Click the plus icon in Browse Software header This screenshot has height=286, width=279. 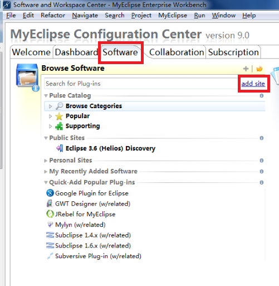click(x=246, y=69)
